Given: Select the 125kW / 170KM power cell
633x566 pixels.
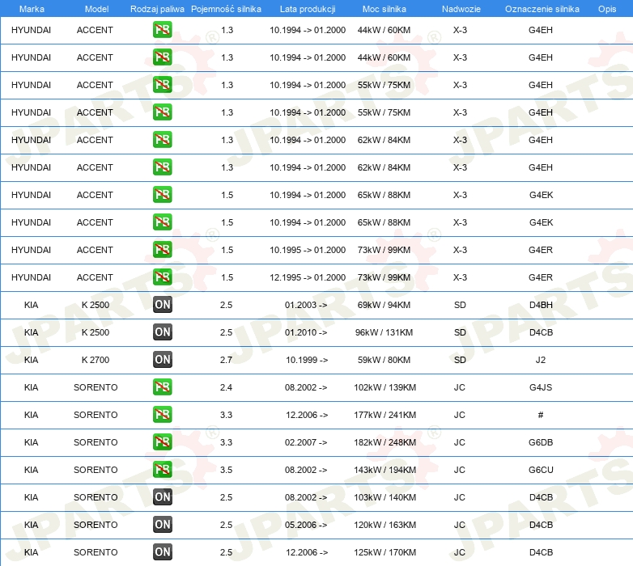Looking at the screenshot, I should (x=384, y=552).
